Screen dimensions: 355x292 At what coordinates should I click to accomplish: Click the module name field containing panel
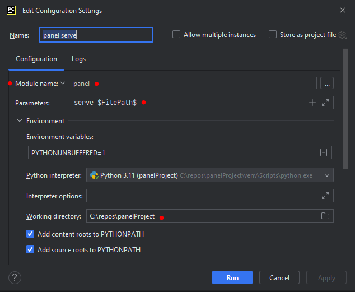point(194,83)
